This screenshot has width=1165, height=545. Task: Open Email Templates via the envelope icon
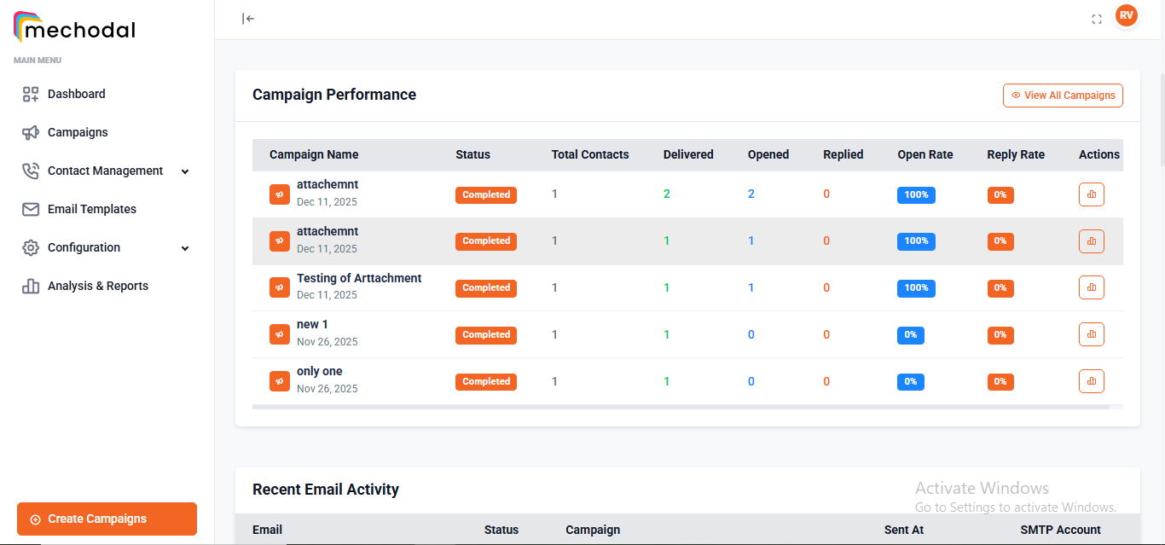[31, 209]
